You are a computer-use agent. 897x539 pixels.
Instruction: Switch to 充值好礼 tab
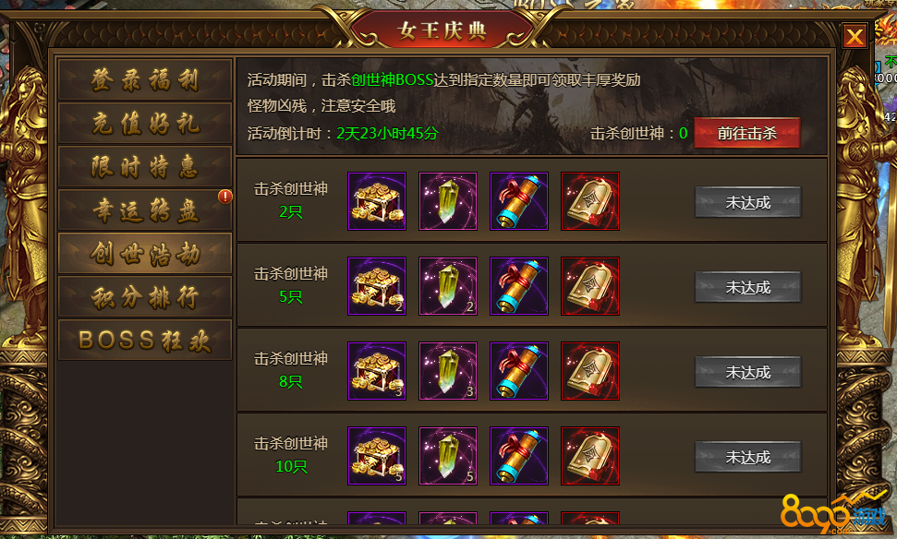click(x=145, y=123)
